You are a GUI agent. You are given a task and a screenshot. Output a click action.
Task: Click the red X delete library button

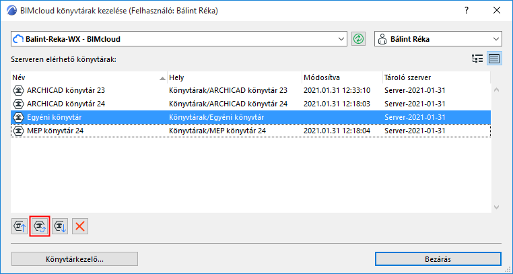tap(80, 226)
